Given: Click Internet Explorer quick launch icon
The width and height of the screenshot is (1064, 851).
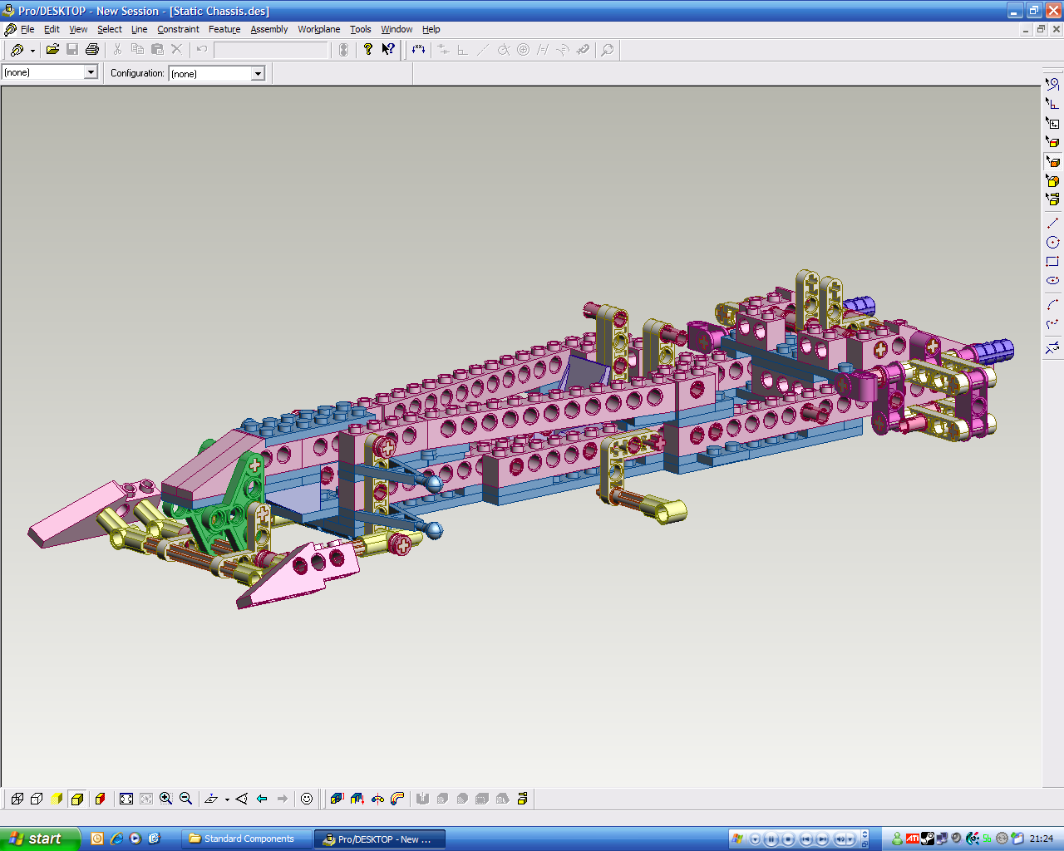Looking at the screenshot, I should point(116,839).
